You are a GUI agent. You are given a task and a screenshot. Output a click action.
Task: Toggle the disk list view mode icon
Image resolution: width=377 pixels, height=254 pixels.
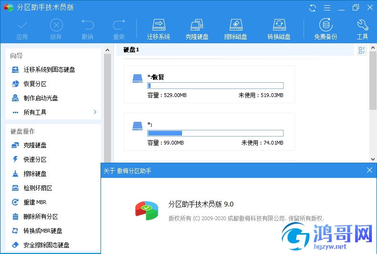362,50
